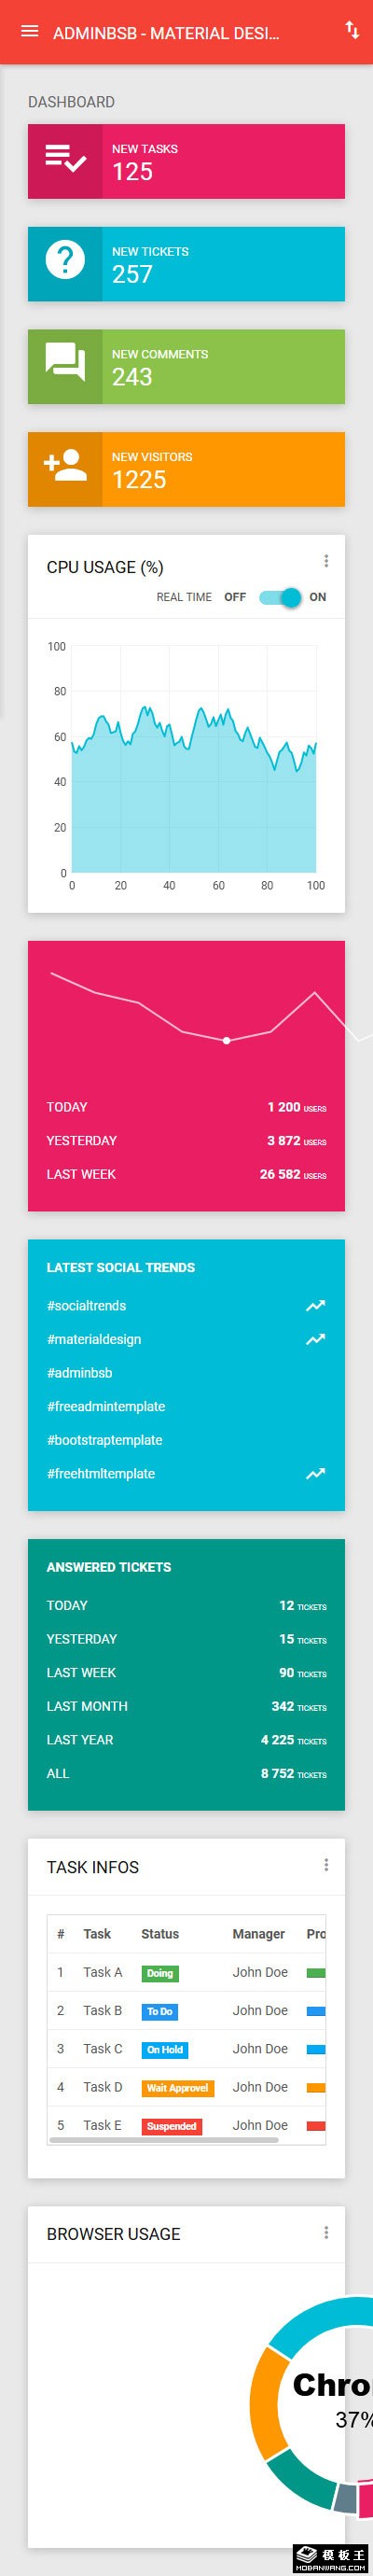Image resolution: width=373 pixels, height=2576 pixels.
Task: Open Browser Usage card more-options menu
Action: (326, 2233)
